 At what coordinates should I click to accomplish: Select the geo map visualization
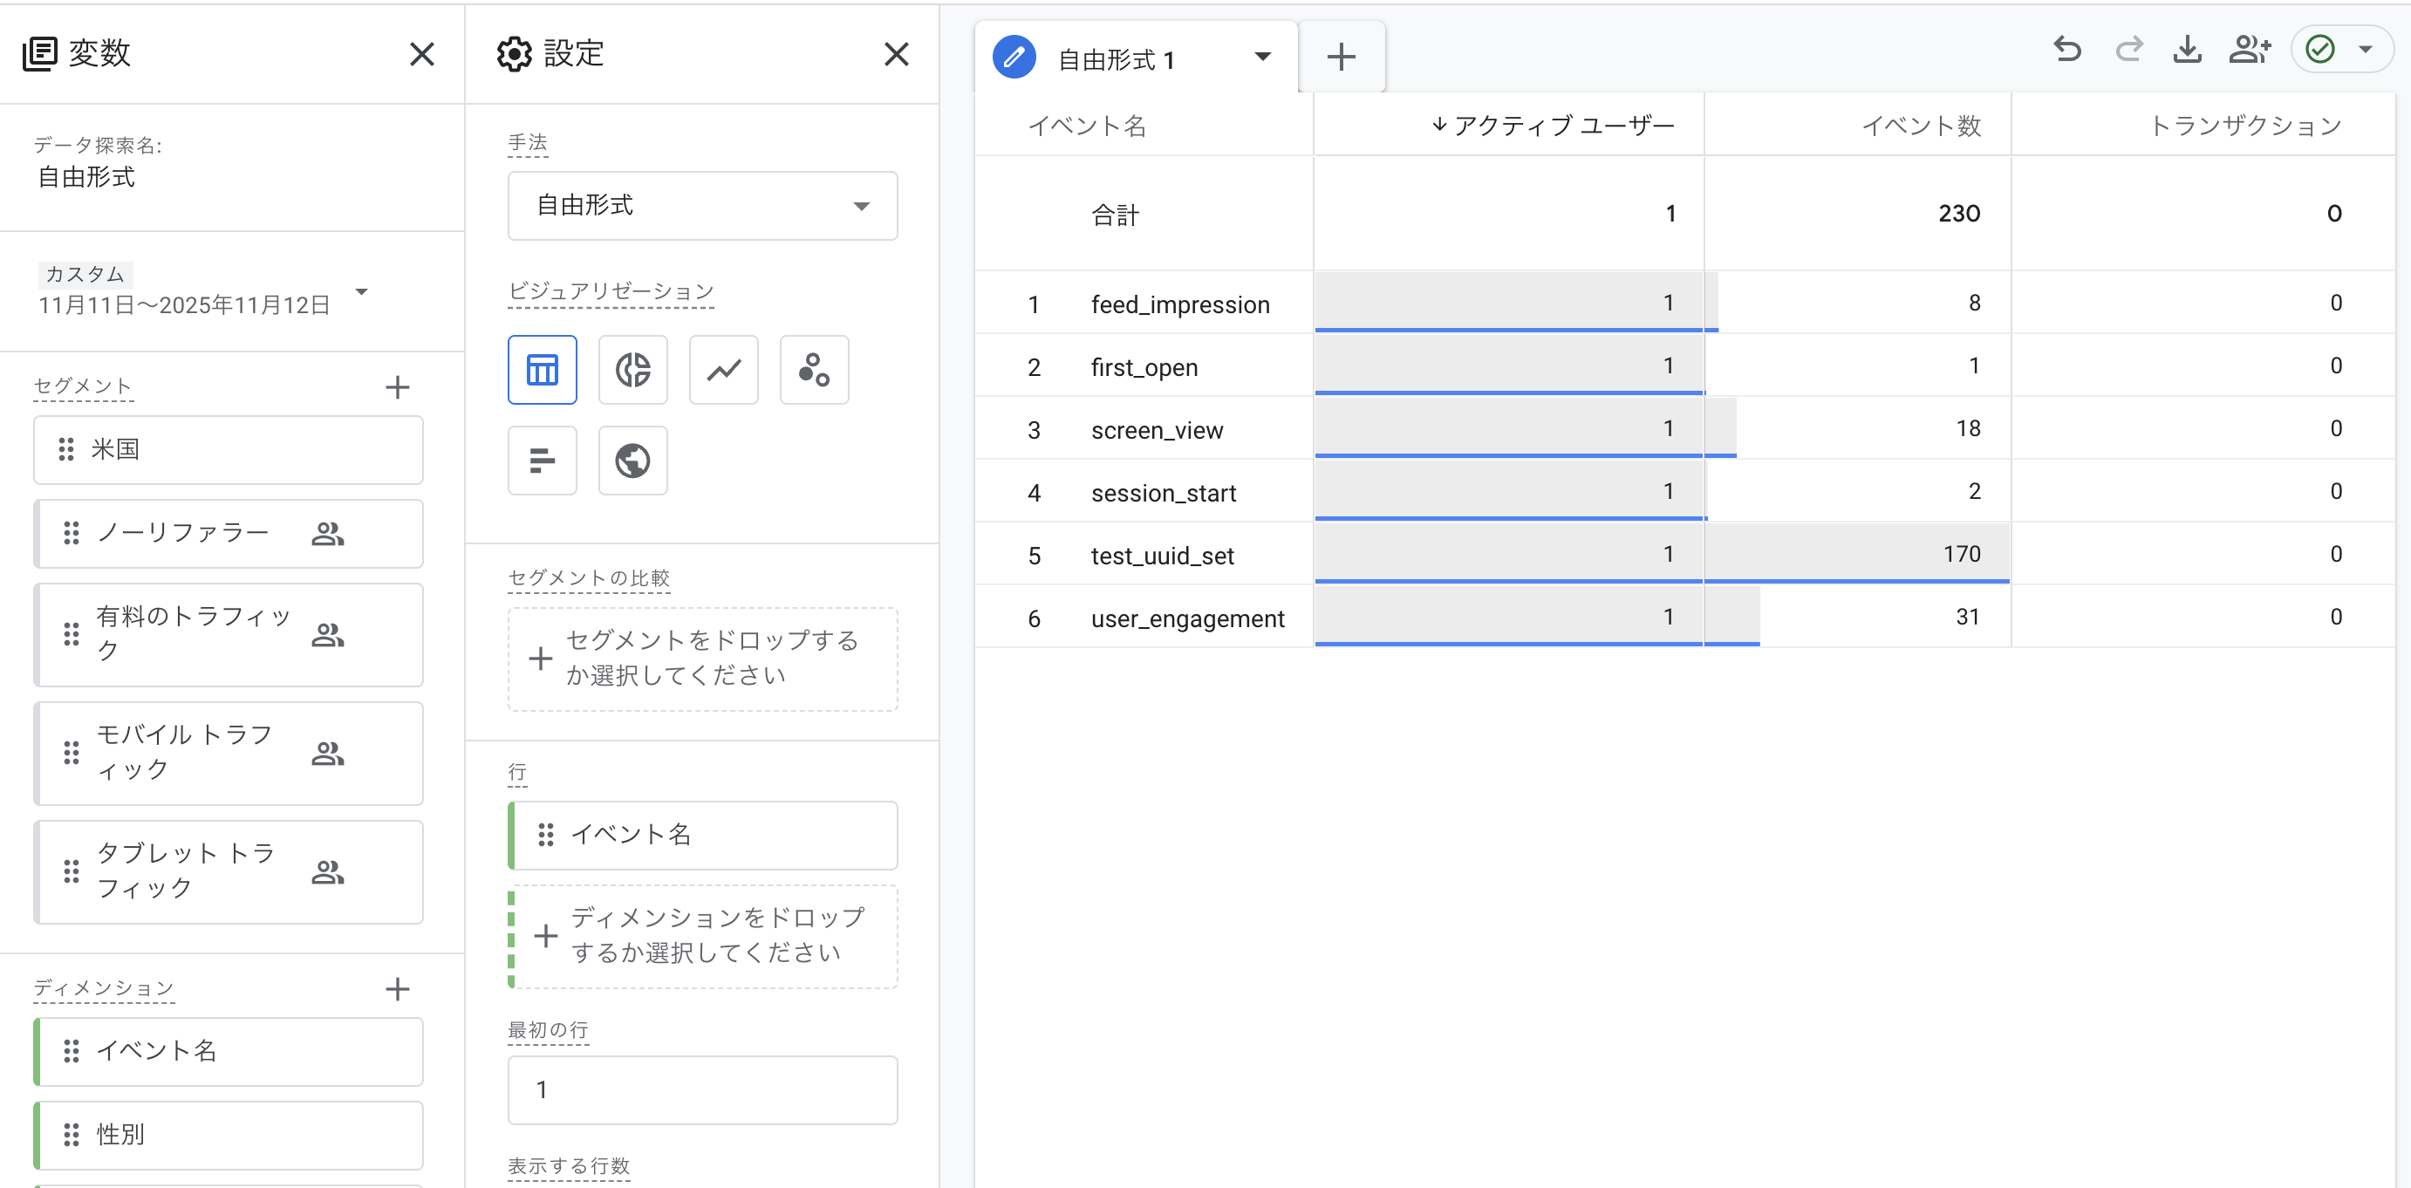(x=632, y=461)
